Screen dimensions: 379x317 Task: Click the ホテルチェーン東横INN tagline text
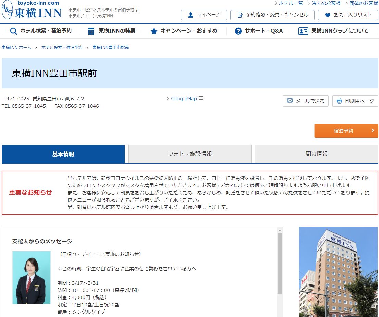point(91,16)
